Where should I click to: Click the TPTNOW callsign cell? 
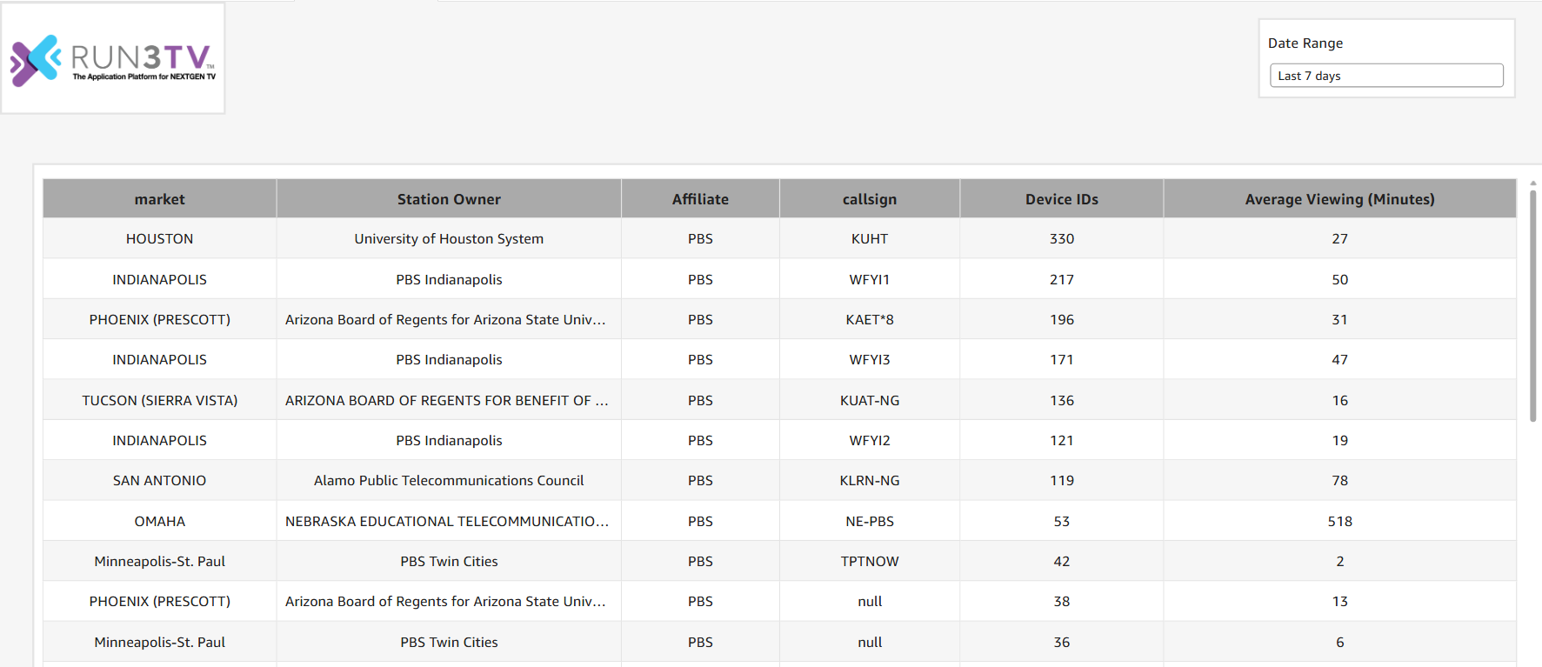[869, 562]
